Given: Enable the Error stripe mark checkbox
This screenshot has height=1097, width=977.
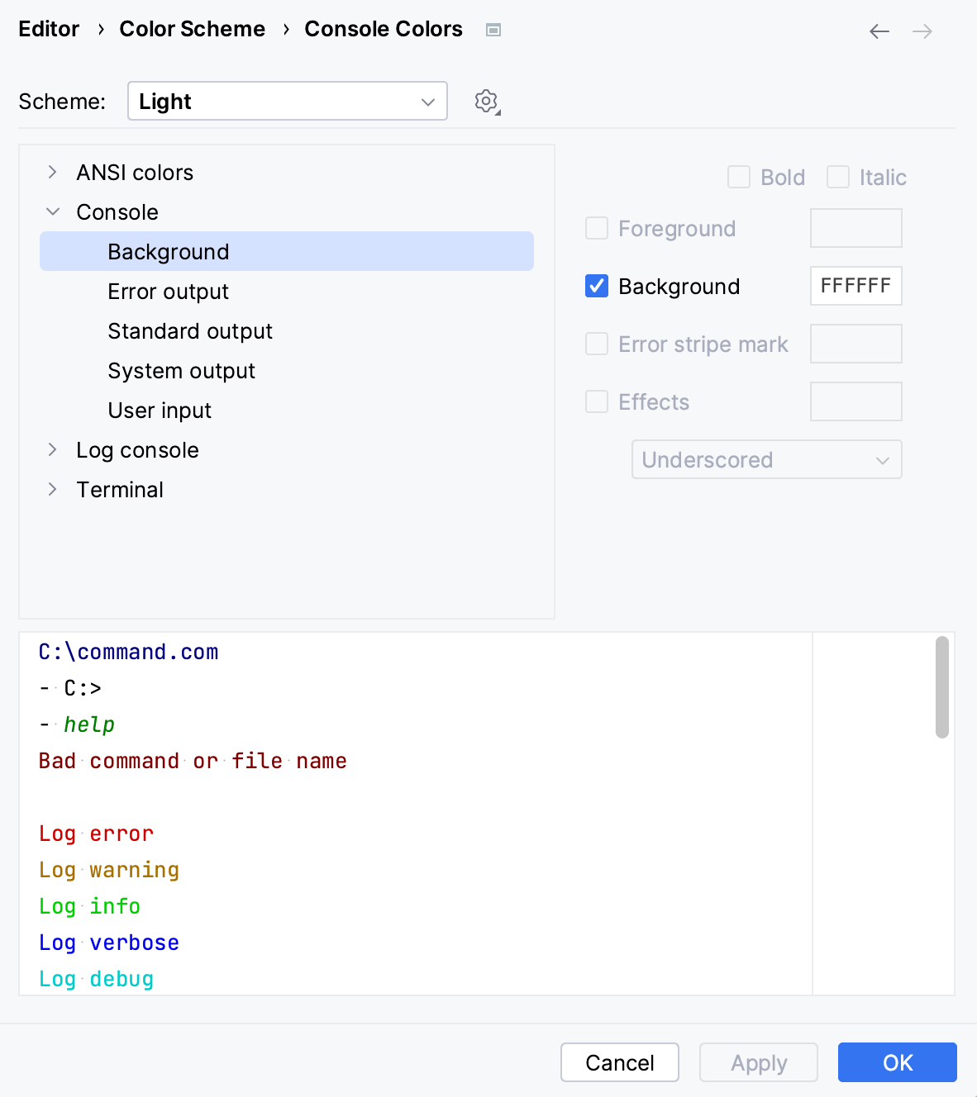Looking at the screenshot, I should pos(596,344).
